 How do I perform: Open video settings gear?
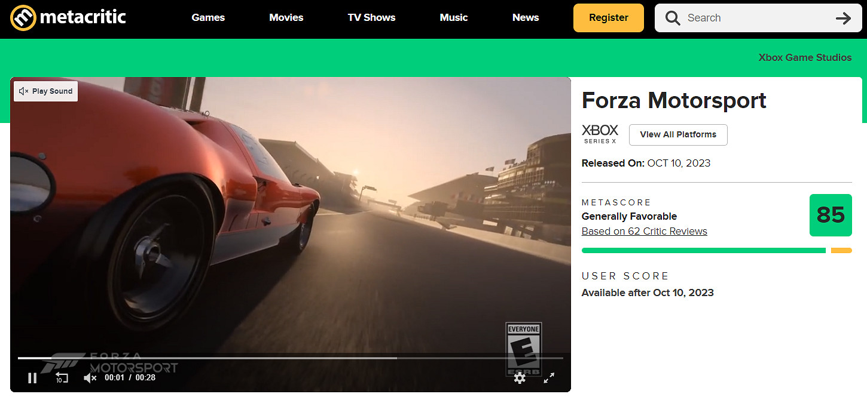point(520,377)
